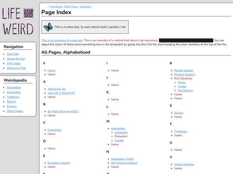Screen dimensions: 233x174
Task: Open Where to Find in sidebar
Action: point(16,68)
